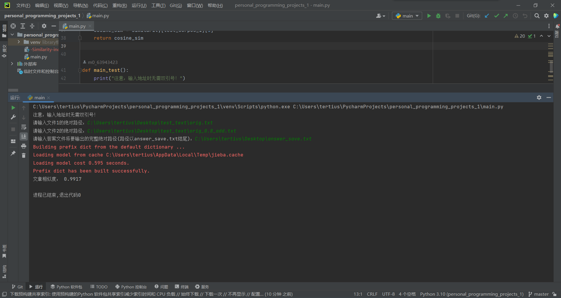The height and width of the screenshot is (298, 561).
Task: Click the green Run button in top toolbar
Action: pos(429,16)
